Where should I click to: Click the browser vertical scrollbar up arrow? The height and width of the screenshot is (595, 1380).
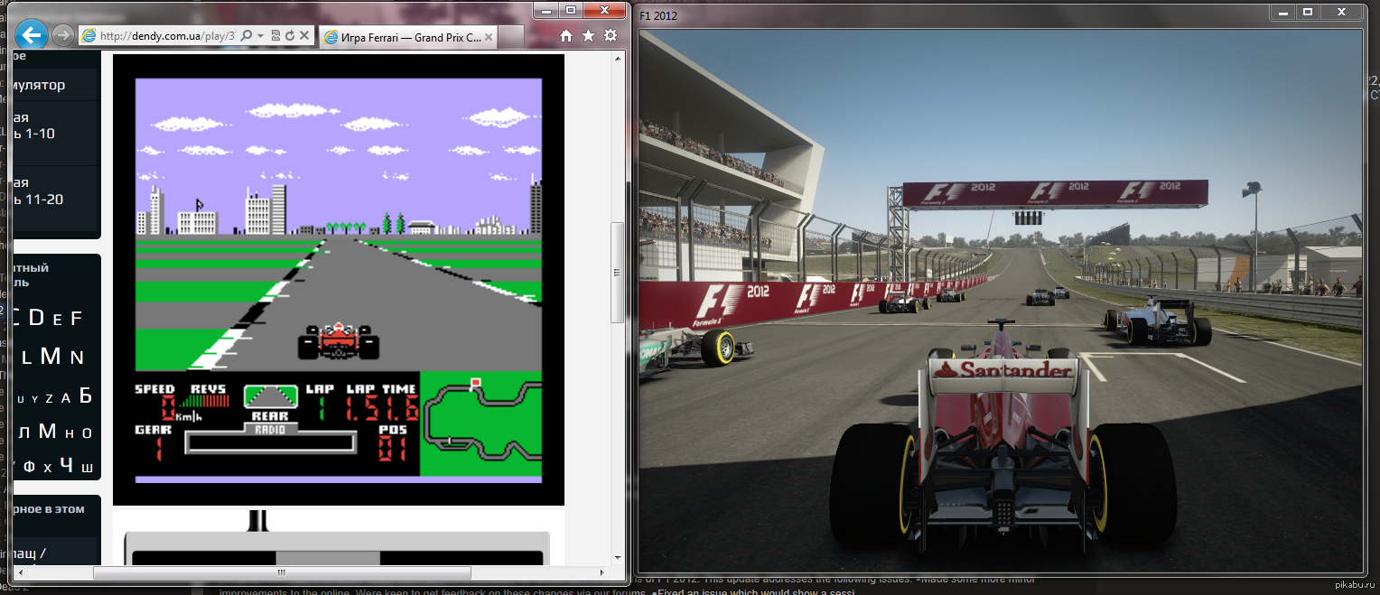coord(618,60)
